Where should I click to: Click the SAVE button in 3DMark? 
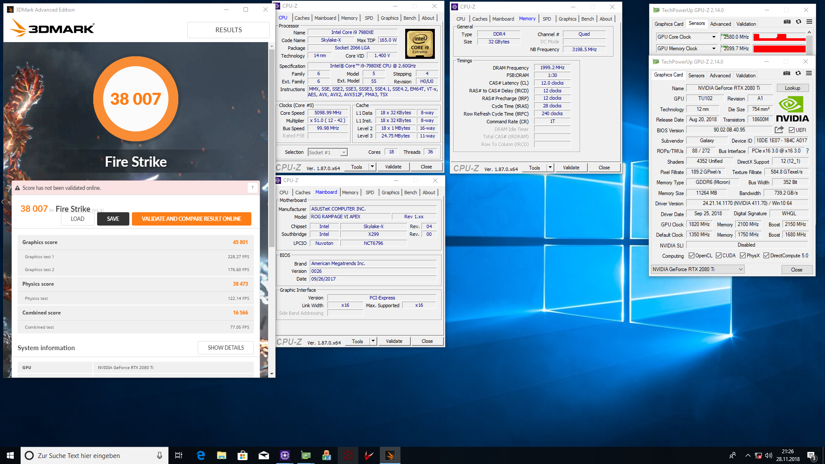click(113, 219)
